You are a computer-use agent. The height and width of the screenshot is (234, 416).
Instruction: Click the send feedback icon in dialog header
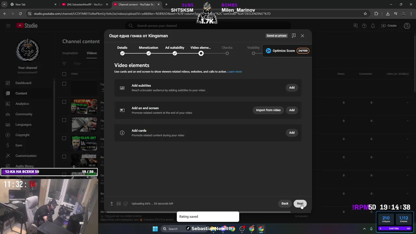coord(293,36)
